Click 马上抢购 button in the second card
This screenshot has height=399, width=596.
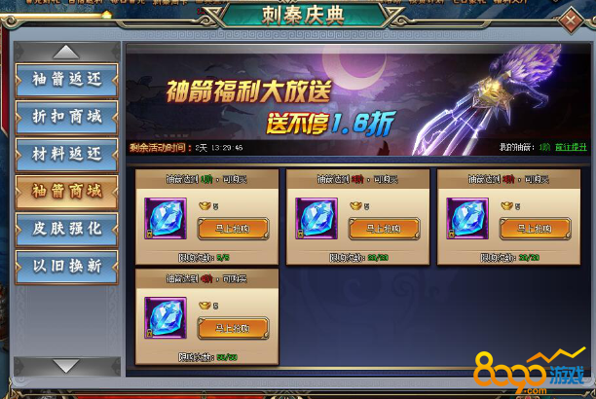384,229
